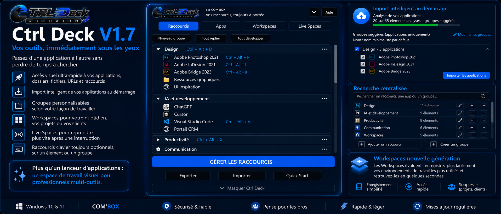The width and height of the screenshot is (501, 214).
Task: Open Quick Start
Action: (297, 176)
